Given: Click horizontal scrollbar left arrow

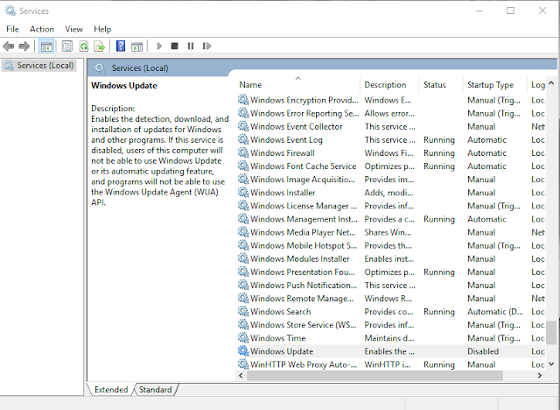Looking at the screenshot, I should 241,375.
